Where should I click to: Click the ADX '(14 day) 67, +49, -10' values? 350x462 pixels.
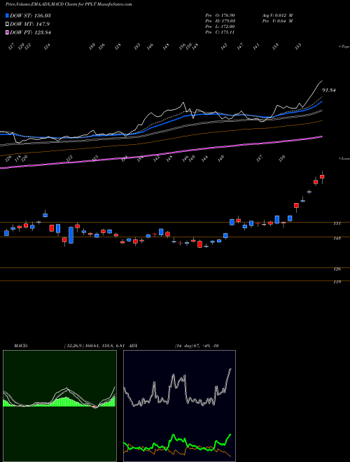(197, 346)
